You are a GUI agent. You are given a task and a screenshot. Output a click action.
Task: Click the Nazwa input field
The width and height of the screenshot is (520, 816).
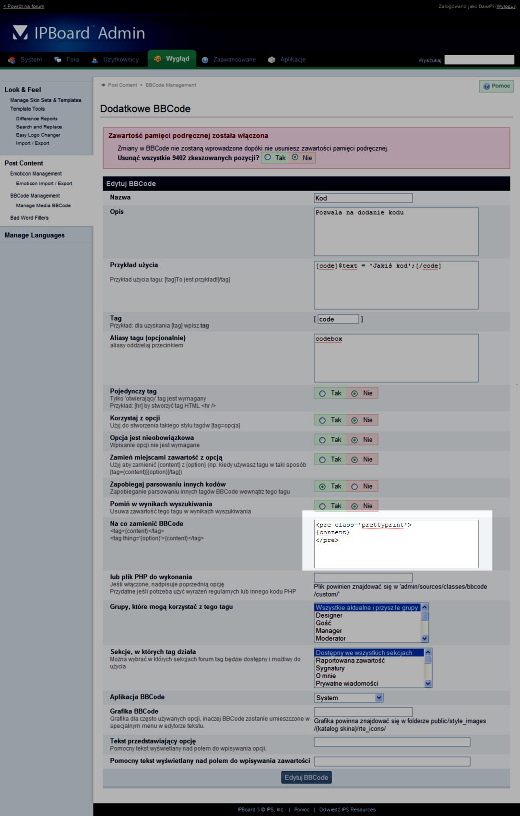[363, 198]
